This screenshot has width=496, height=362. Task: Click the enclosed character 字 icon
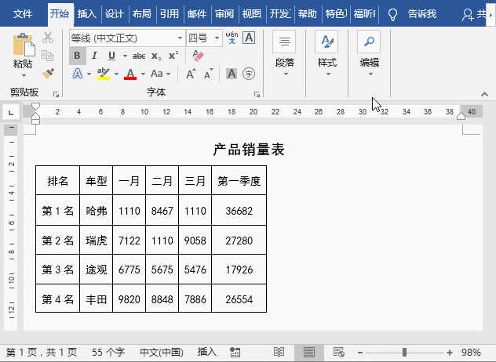pos(249,74)
